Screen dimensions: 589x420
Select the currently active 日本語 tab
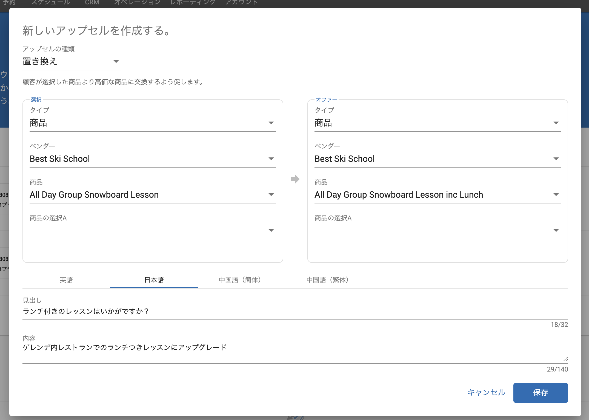tap(154, 280)
